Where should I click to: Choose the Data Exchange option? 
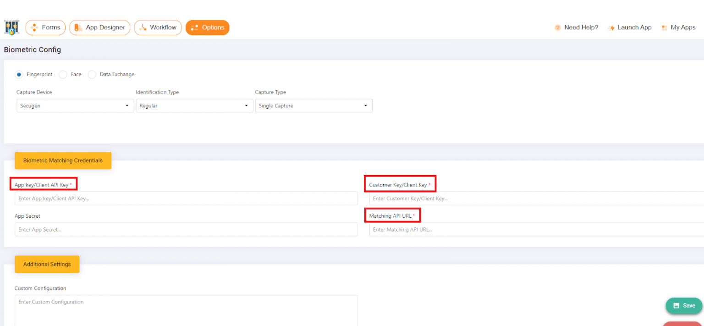coord(92,74)
